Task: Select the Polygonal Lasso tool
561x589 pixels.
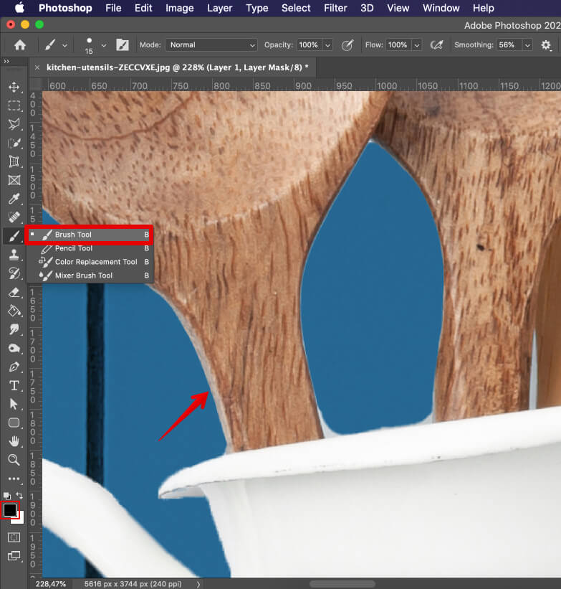Action: [x=14, y=124]
